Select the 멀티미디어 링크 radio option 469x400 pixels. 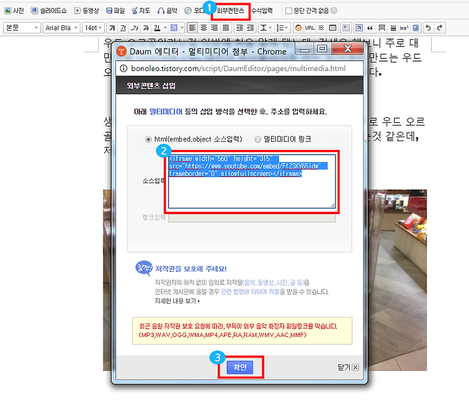pos(257,139)
